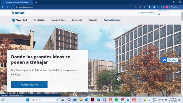183x103 pixels.
Task: Share this page from the address bar
Action: [140, 7]
